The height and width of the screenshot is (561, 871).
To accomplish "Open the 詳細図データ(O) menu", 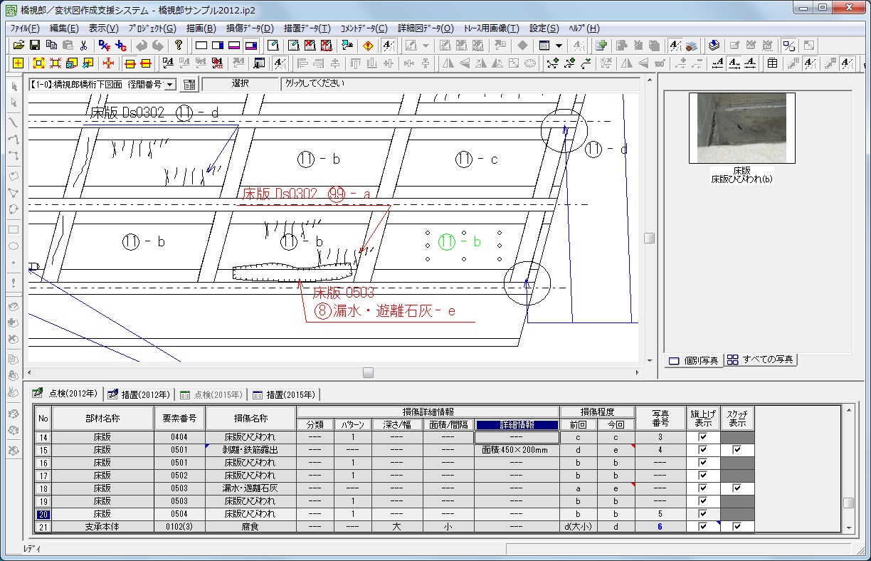I will tap(426, 28).
